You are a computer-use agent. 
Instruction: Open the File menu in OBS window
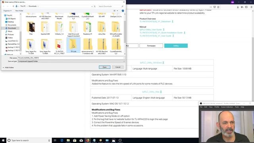tap(201, 107)
